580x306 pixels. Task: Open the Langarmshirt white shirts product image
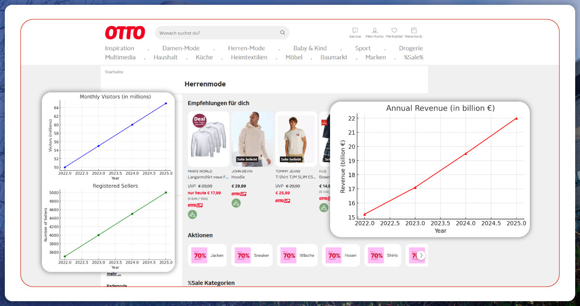208,138
